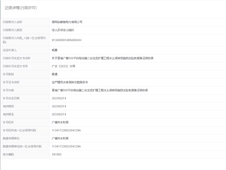Viewport: 226px width, 170px height.
Task: Select the 许可内容 value starting with '宣城广德500千伏'
Action: click(x=100, y=90)
